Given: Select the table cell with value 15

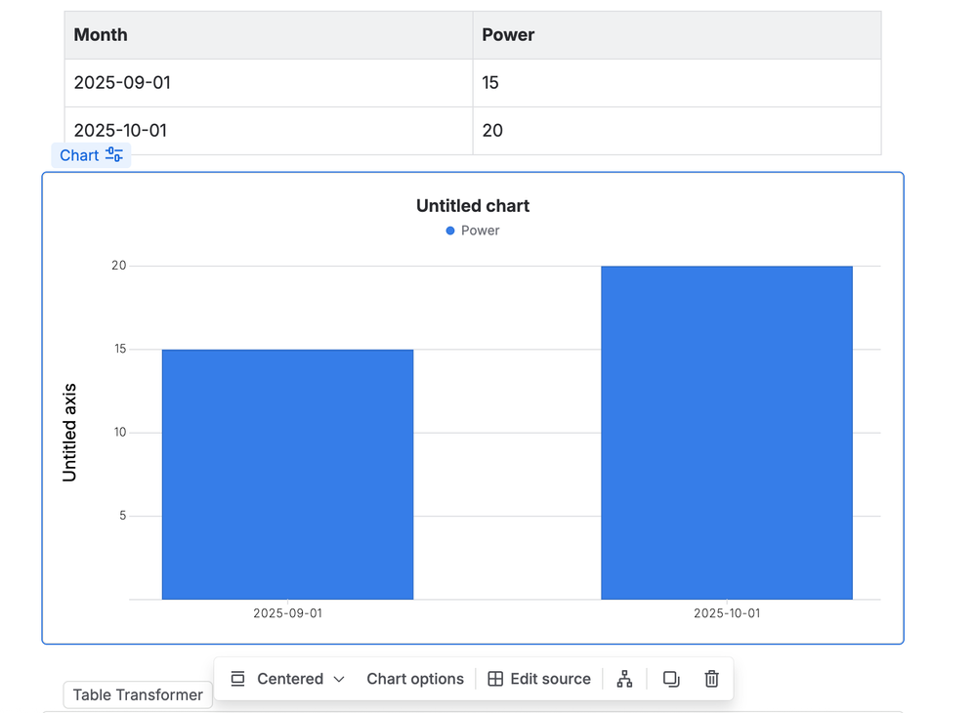Looking at the screenshot, I should [x=677, y=83].
